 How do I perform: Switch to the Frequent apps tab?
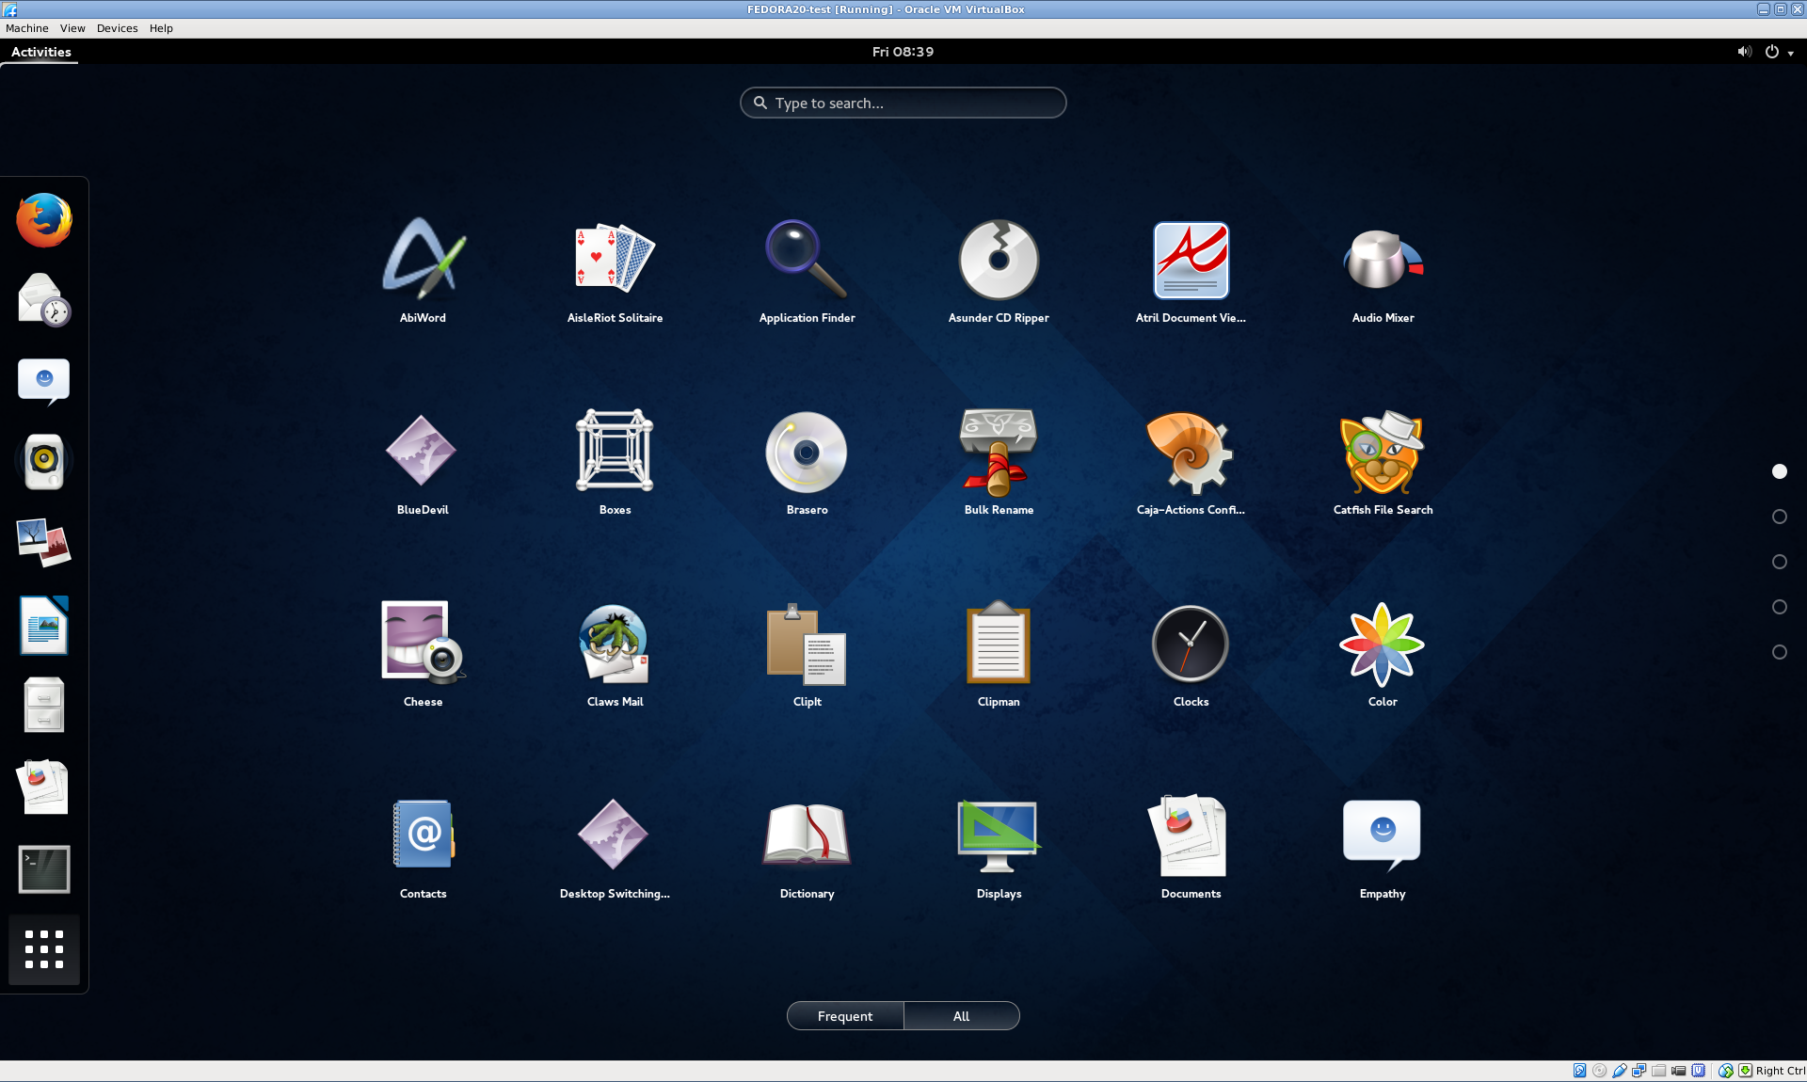coord(844,1016)
